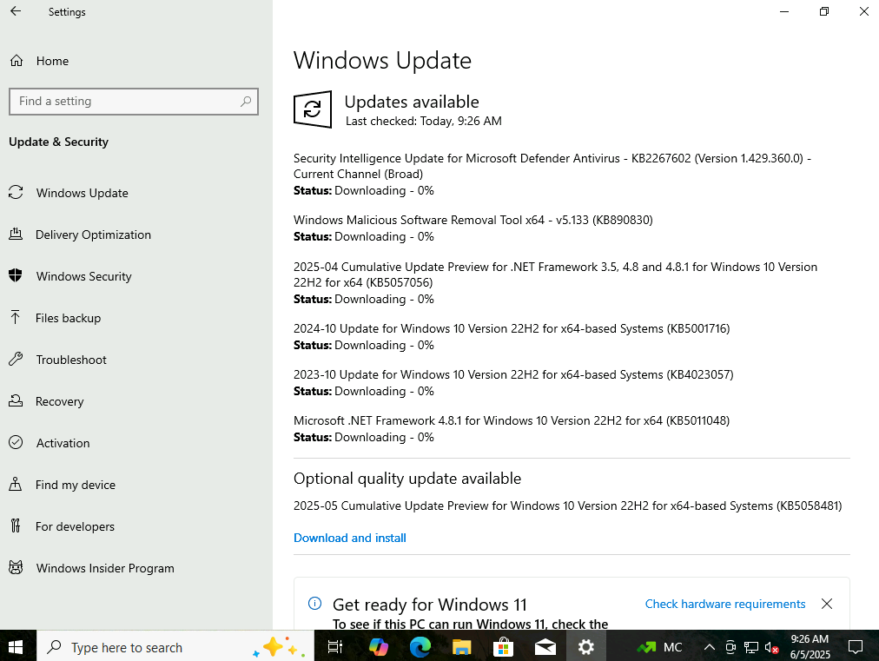
Task: Go back using the Settings back arrow
Action: (16, 11)
